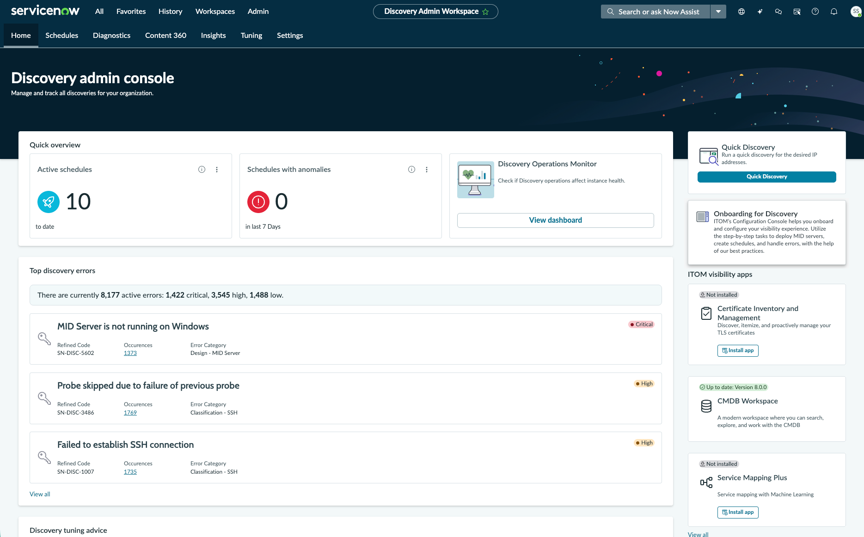
Task: Click the Discovery Admin Workspace title pill
Action: (x=435, y=12)
